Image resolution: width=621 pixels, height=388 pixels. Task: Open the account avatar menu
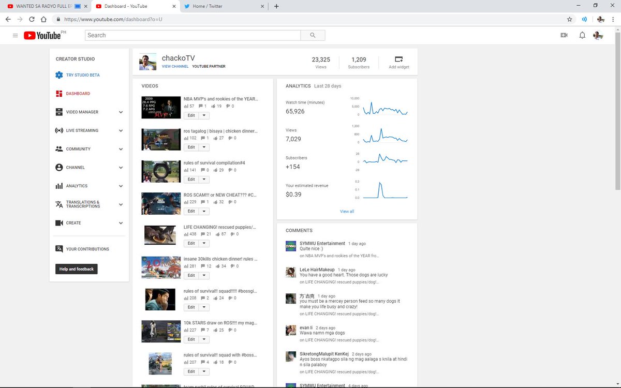598,35
